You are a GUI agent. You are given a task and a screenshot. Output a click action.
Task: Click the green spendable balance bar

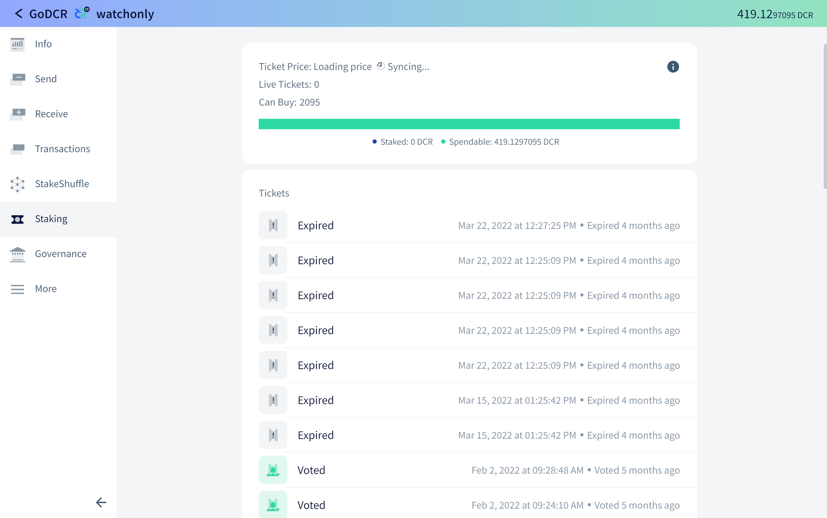pos(469,124)
